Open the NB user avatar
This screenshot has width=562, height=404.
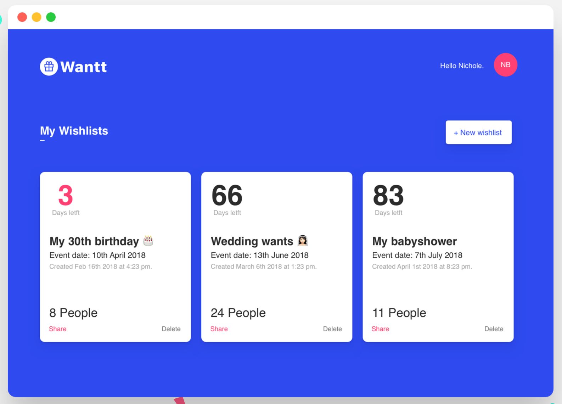click(x=505, y=65)
